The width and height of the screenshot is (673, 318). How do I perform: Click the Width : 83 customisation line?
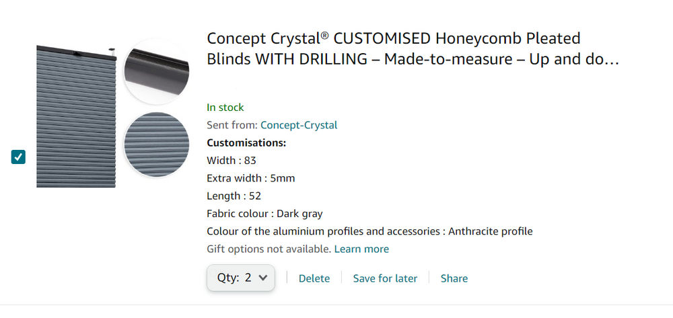click(232, 161)
